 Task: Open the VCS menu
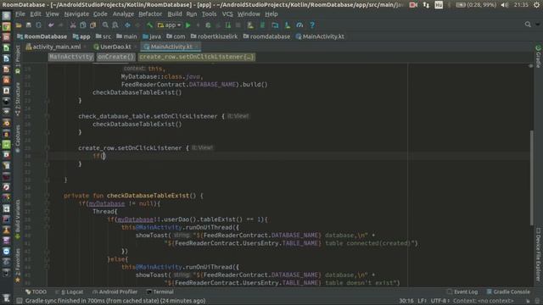click(x=227, y=14)
